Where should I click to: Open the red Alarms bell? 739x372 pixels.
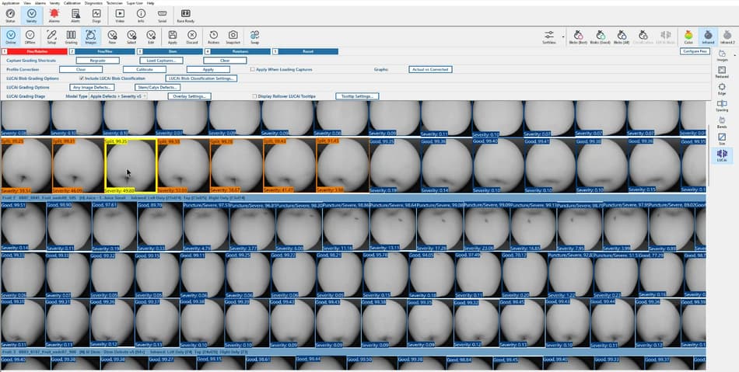click(x=54, y=16)
